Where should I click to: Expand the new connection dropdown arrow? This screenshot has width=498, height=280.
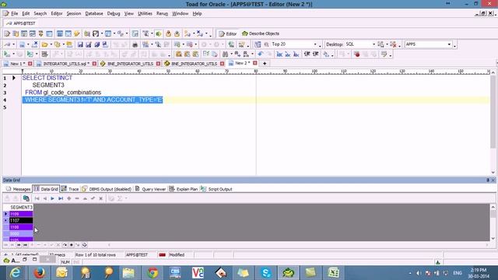point(13,44)
